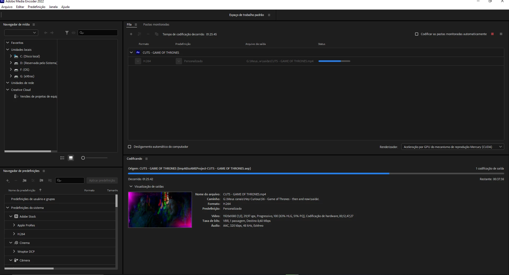Viewport: 509px width, 275px height.
Task: Collapse the CUTS - GAME OF THRONES queue item
Action: [x=131, y=52]
